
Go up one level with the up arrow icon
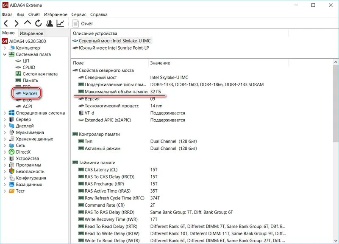coord(28,23)
